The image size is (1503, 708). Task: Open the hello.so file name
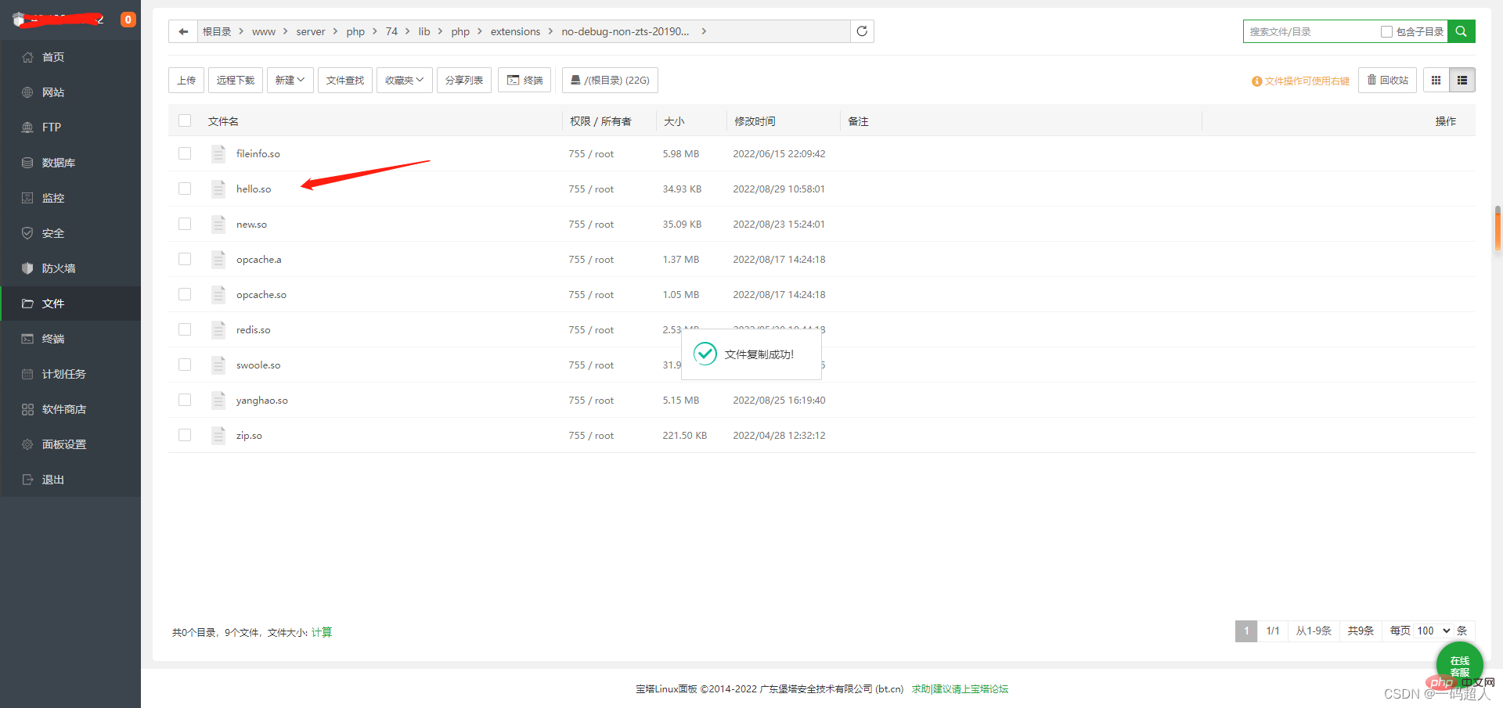pyautogui.click(x=254, y=189)
